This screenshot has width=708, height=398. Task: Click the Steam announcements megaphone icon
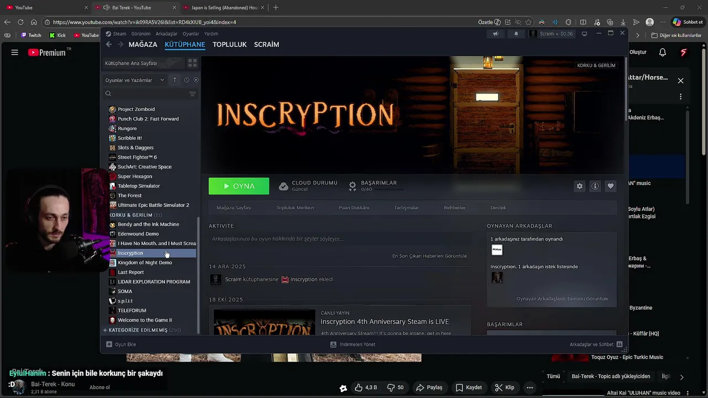(x=496, y=34)
